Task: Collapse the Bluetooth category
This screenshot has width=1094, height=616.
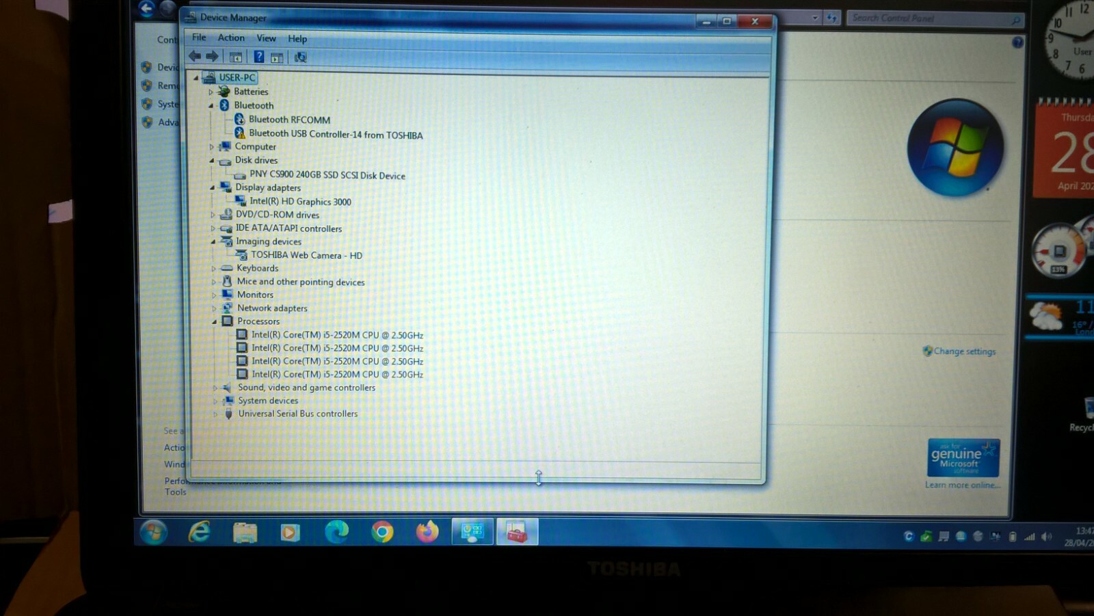Action: (211, 105)
